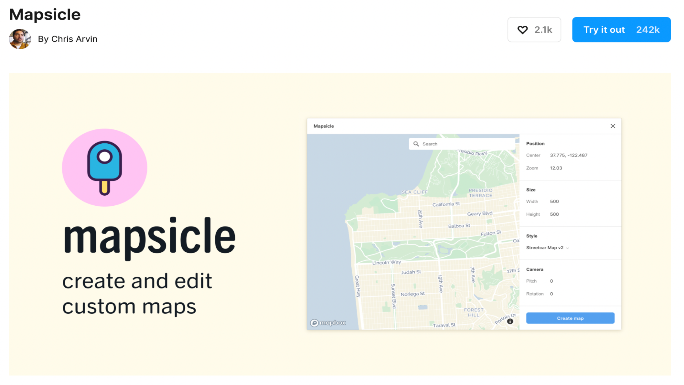Edit the Zoom value 12.03
Viewport: 684px width, 385px height.
(x=556, y=168)
